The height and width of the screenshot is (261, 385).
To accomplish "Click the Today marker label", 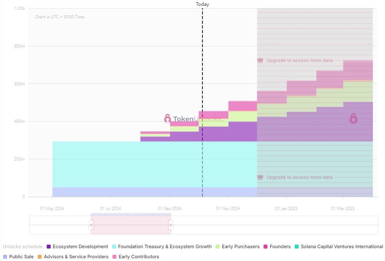I will point(202,4).
